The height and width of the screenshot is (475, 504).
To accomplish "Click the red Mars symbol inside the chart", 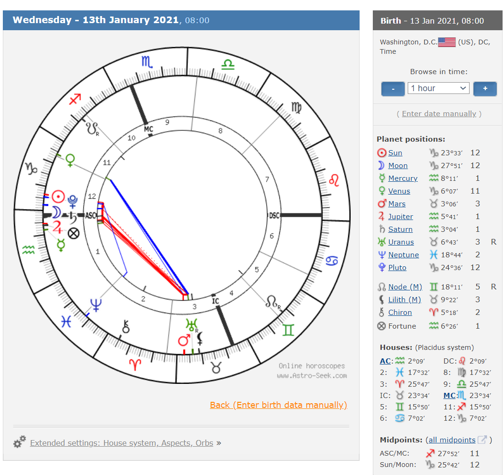I will coord(185,340).
